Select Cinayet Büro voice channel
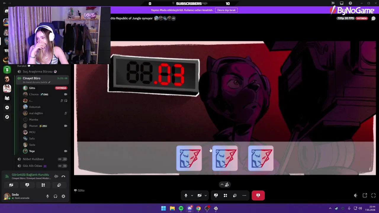Viewport: 379px width, 213px height. [x=42, y=80]
